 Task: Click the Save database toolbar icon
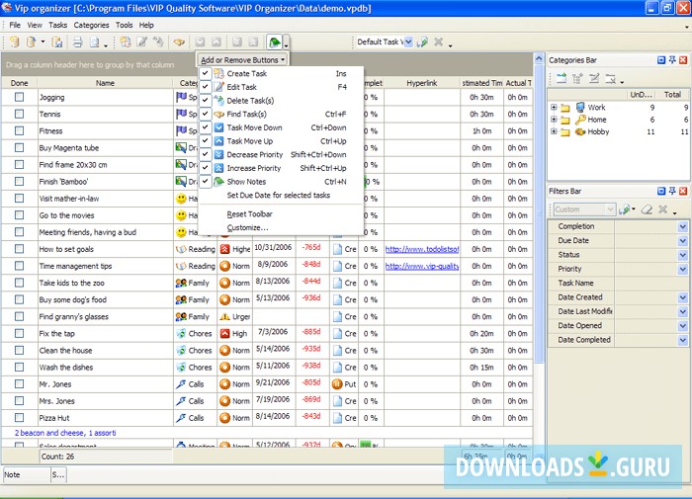click(x=57, y=42)
